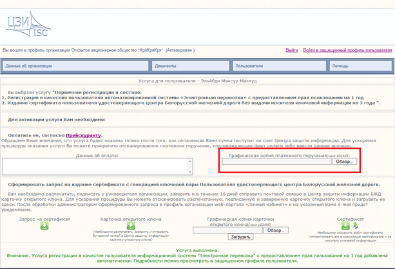Click the Для активации услуги Вам необходимо text
395x269 pixels.
pos(57,120)
